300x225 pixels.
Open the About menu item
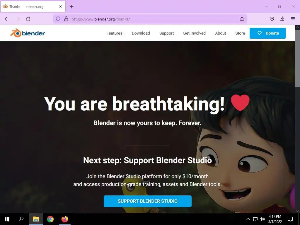tap(220, 33)
